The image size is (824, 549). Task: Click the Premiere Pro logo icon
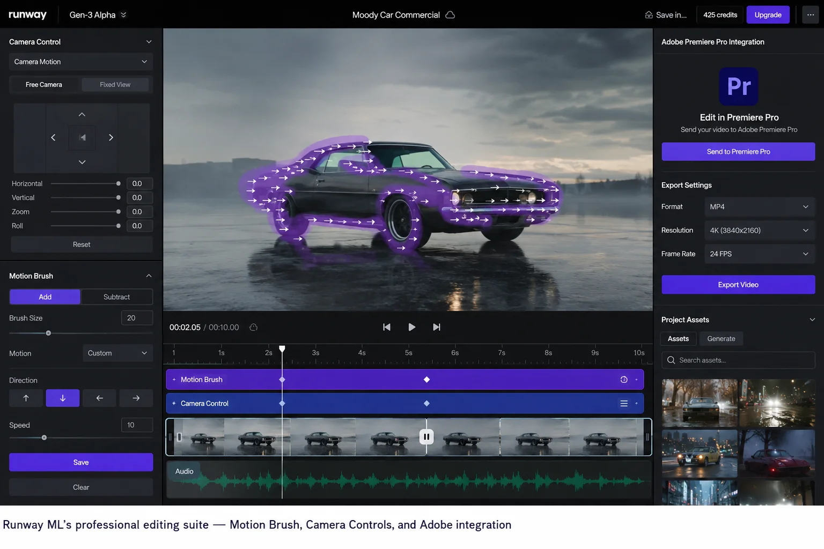739,86
